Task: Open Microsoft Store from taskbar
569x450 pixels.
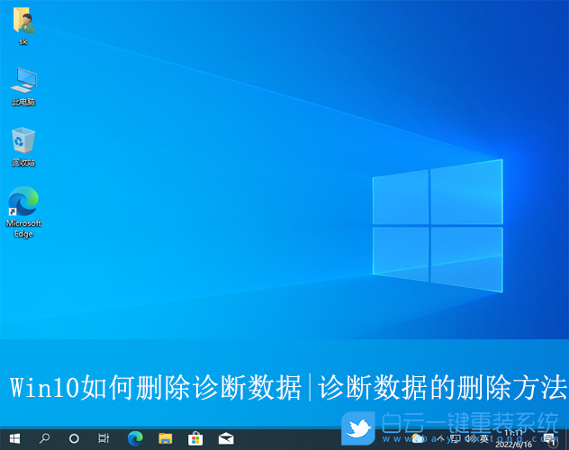Action: click(x=195, y=439)
